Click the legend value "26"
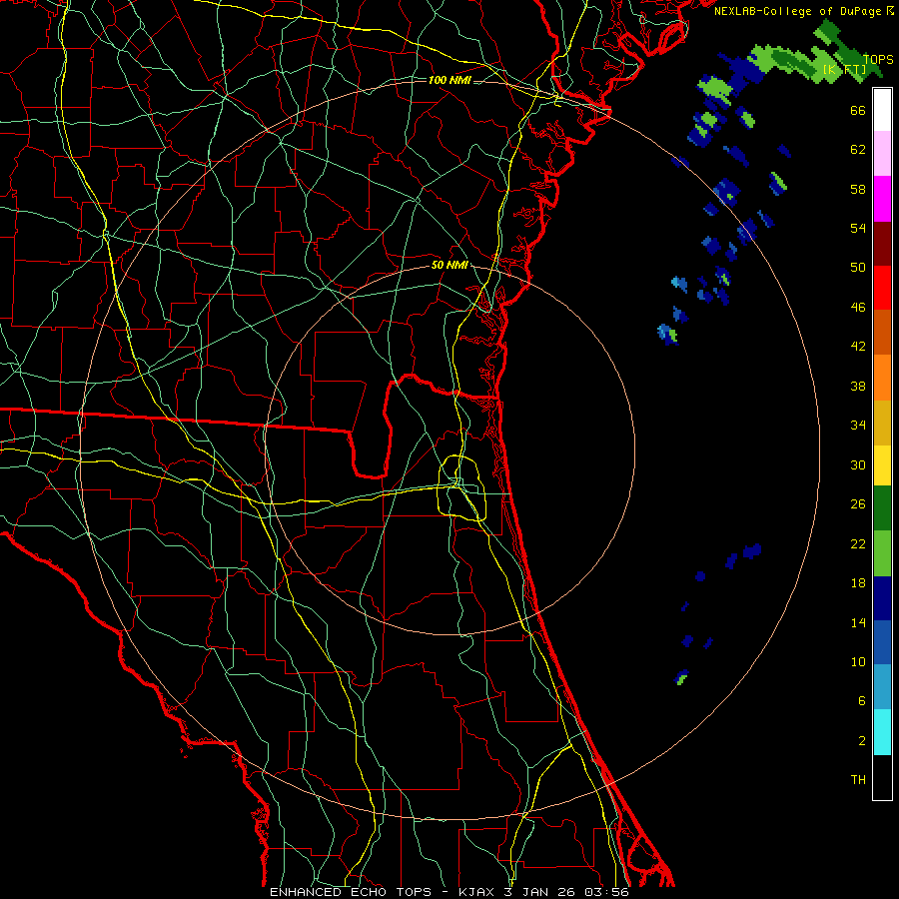This screenshot has height=899, width=899. pyautogui.click(x=858, y=504)
